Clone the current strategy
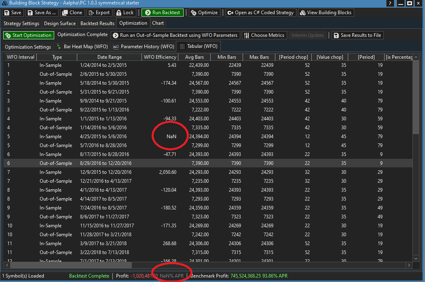Viewport: 425px width, 282px height. (x=72, y=13)
